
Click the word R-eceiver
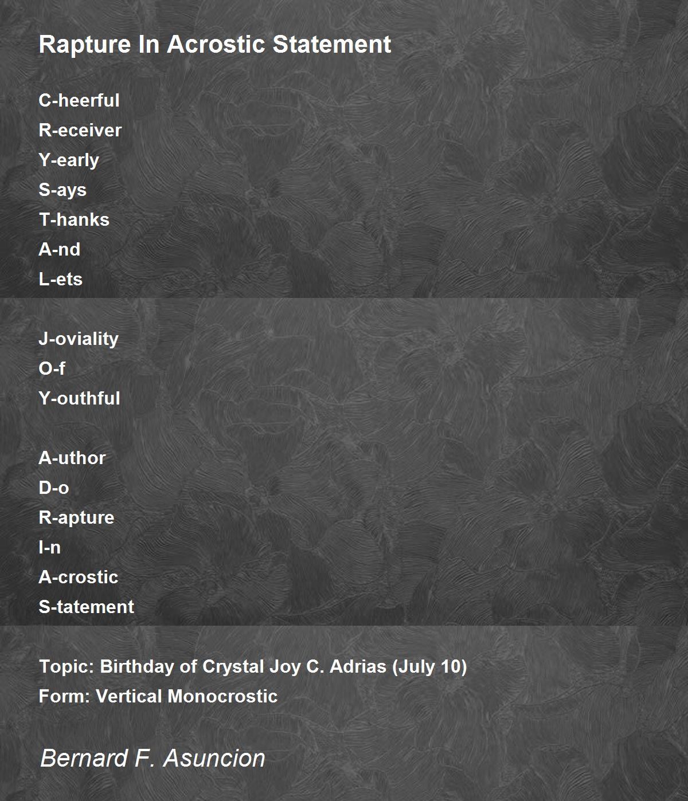coord(80,130)
